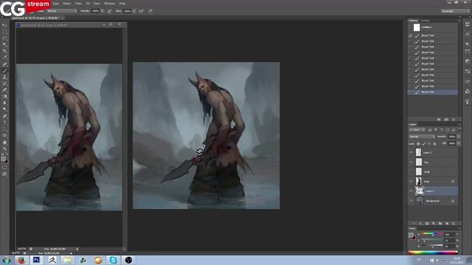
Task: Open Flow slider arrow in options bar
Action: (133, 11)
